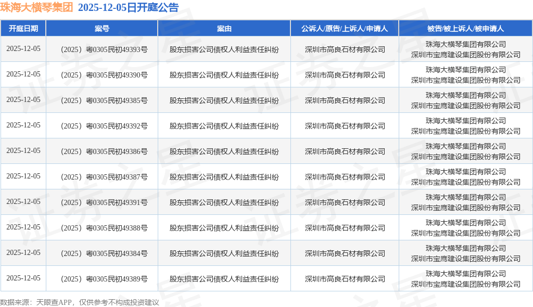Click the 案由 cell in the 49392号 row
Image resolution: width=533 pixels, height=307 pixels.
[x=224, y=126]
